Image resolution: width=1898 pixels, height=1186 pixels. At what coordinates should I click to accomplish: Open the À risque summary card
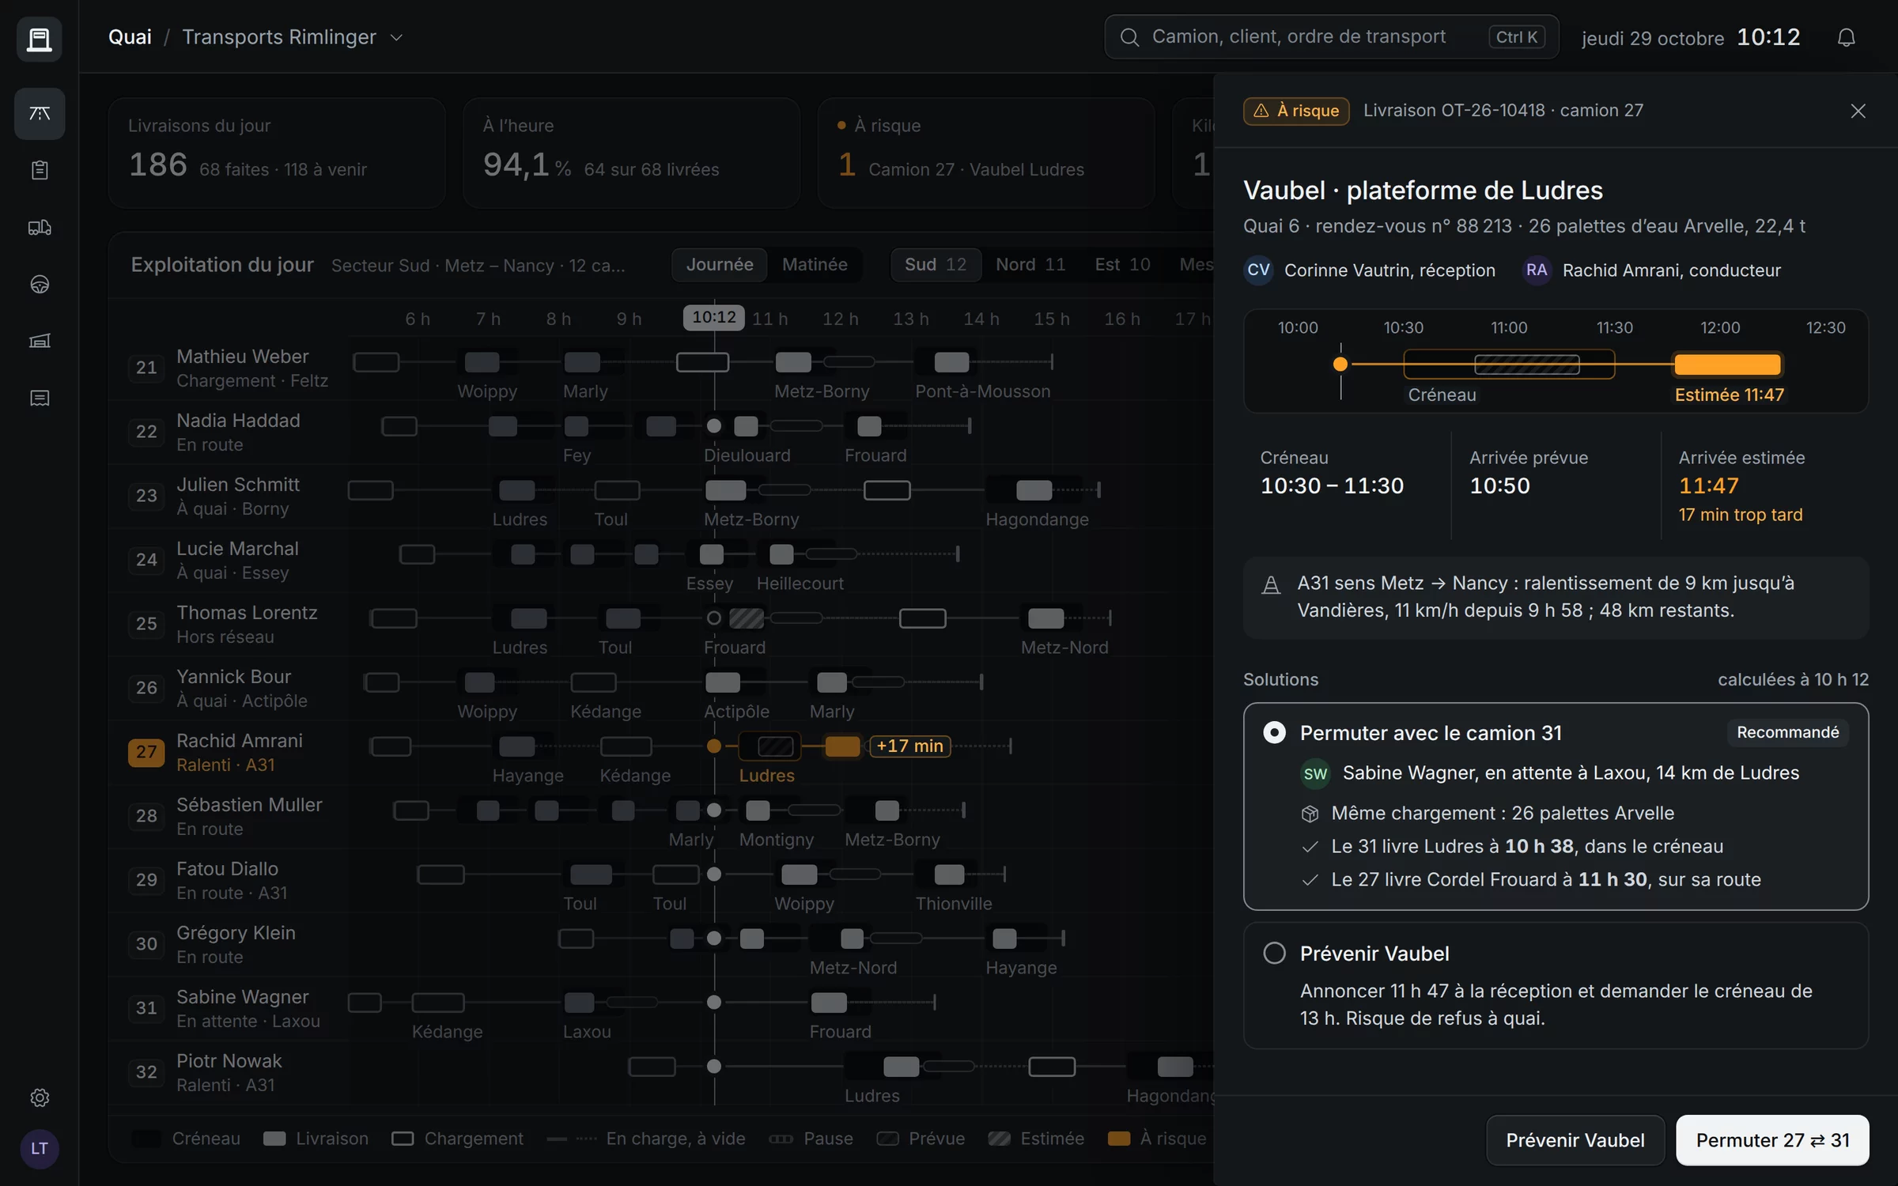985,153
